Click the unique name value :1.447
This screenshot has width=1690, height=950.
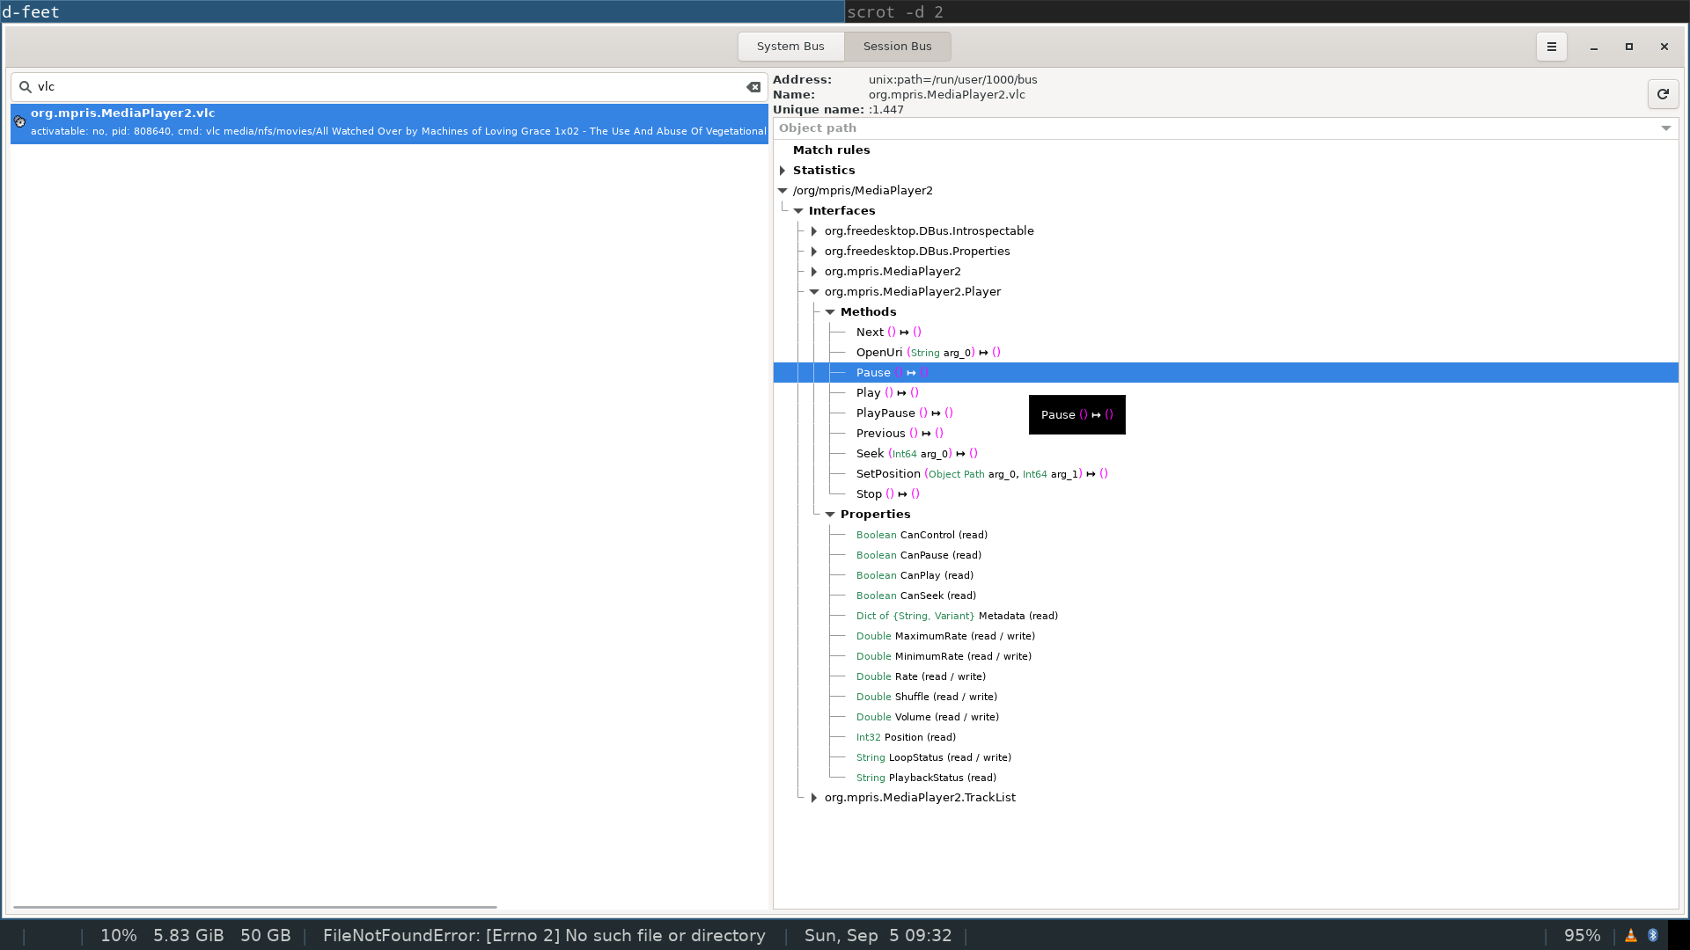point(885,110)
